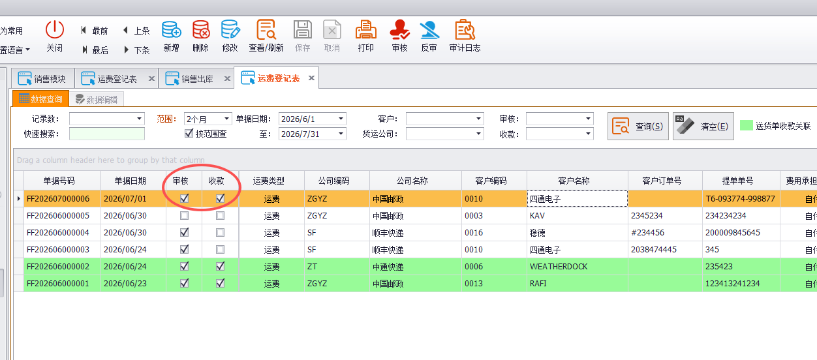
Task: Click the 关闭 power icon in toolbar
Action: coord(55,29)
